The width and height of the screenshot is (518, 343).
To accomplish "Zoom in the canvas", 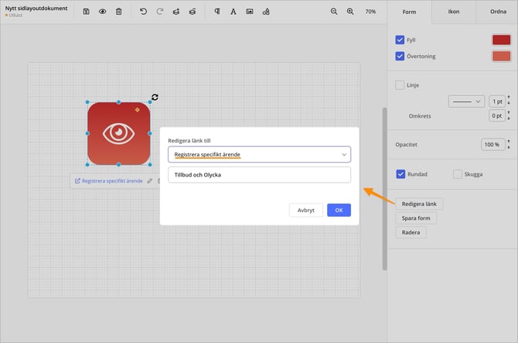I will [350, 12].
